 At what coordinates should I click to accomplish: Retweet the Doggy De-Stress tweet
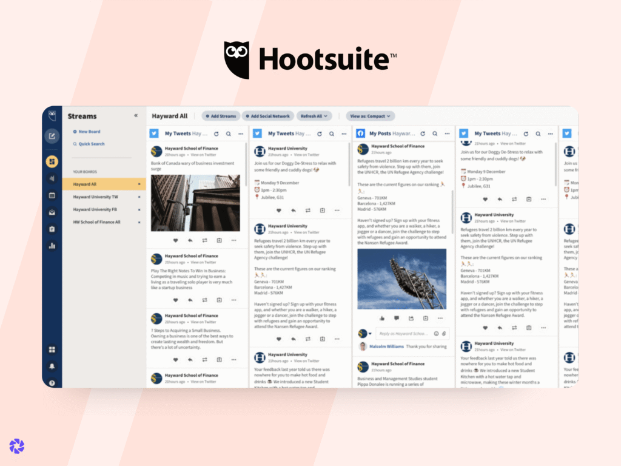[x=308, y=211]
